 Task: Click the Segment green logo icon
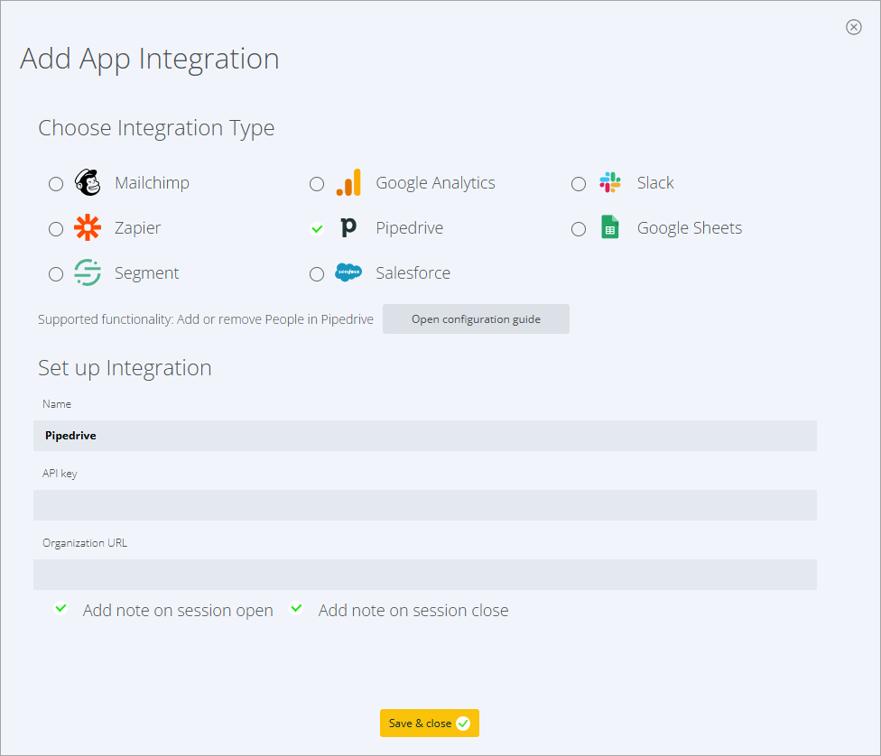coord(88,273)
